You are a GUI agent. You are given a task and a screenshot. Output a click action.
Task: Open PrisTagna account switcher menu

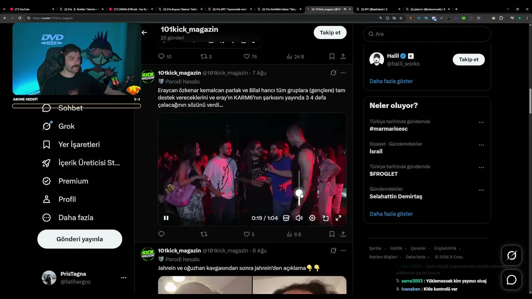(x=84, y=278)
